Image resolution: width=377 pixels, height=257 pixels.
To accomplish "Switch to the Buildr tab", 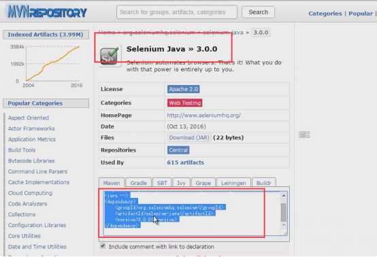I will pyautogui.click(x=263, y=183).
